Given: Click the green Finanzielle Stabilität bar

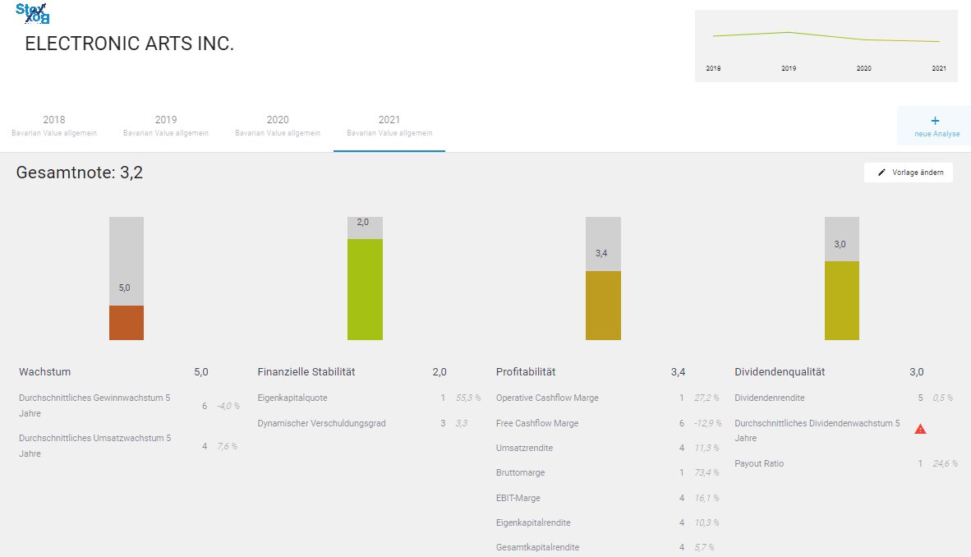Looking at the screenshot, I should [365, 289].
